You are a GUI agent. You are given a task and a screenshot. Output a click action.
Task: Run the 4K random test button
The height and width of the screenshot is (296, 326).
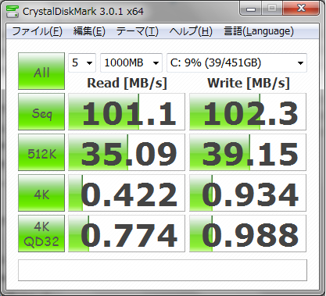pyautogui.click(x=41, y=193)
